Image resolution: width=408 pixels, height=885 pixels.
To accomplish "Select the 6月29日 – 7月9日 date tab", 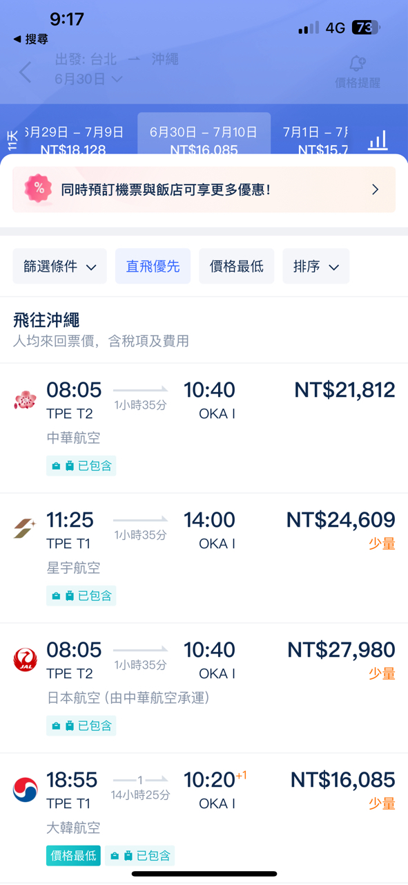I will (73, 140).
